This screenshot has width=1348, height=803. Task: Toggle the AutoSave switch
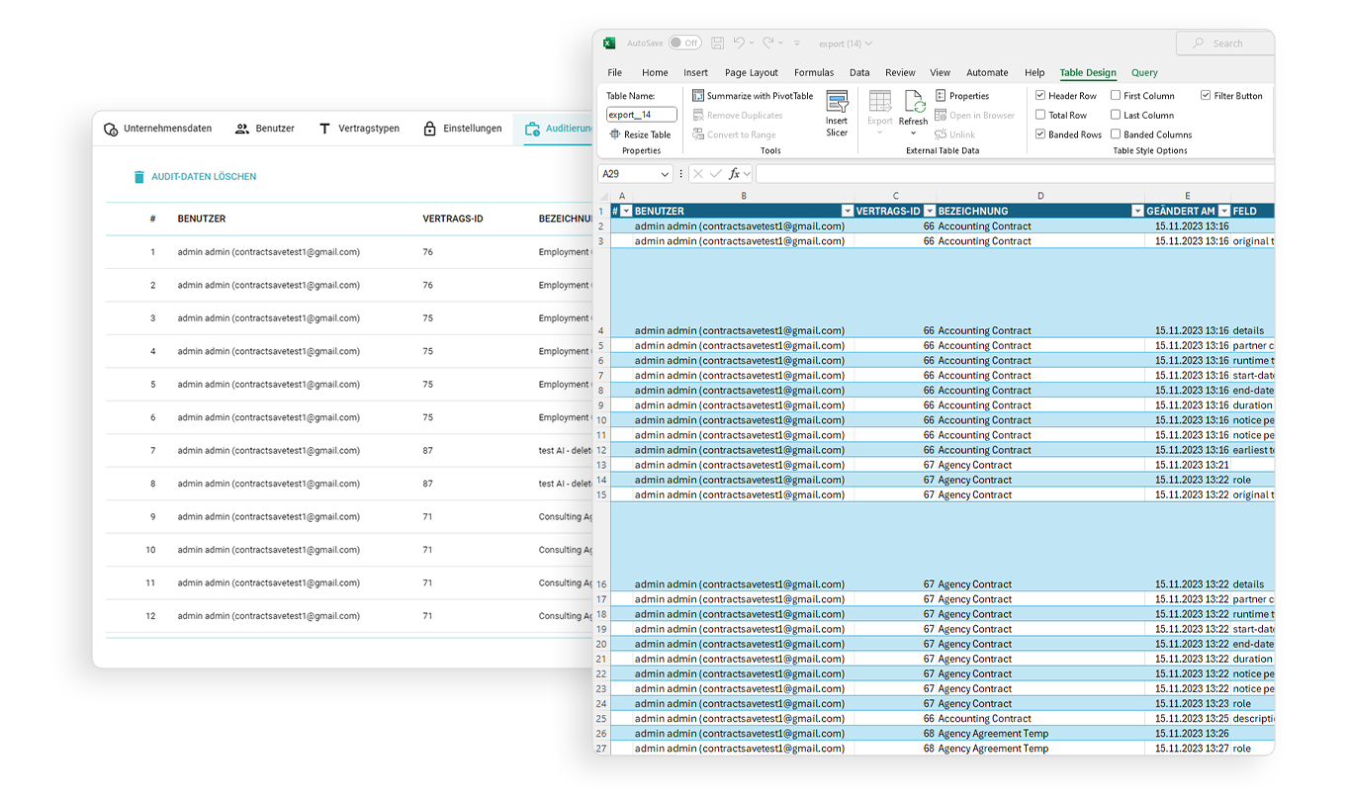(x=684, y=44)
